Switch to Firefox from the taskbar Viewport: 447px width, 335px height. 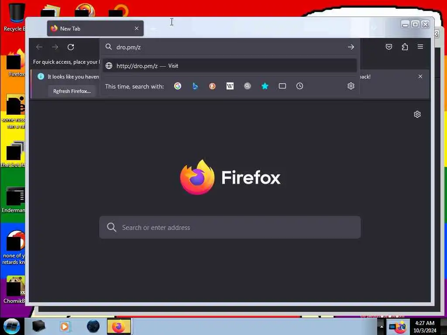119,326
